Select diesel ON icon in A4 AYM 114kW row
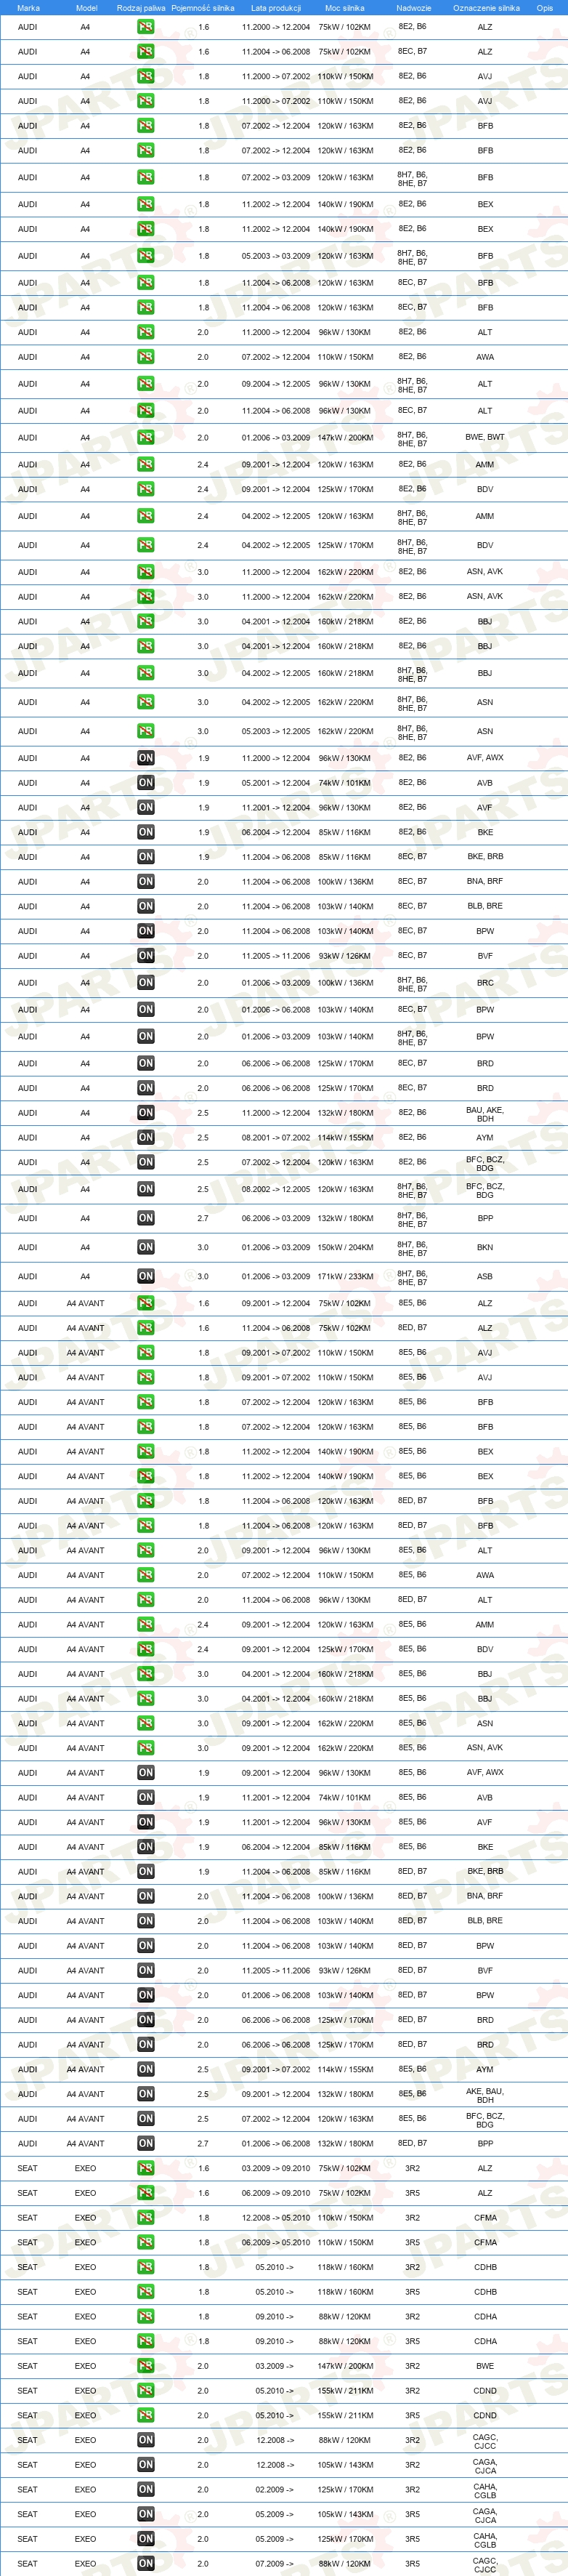568x2576 pixels. tap(146, 1138)
